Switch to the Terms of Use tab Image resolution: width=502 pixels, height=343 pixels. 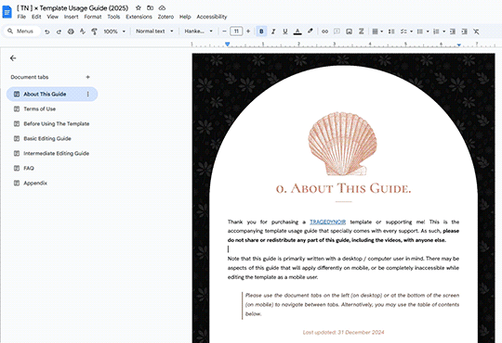click(40, 108)
